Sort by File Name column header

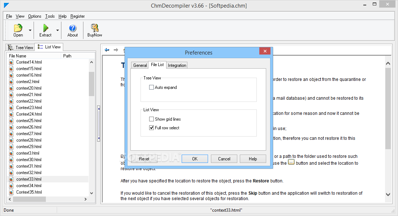coord(34,56)
